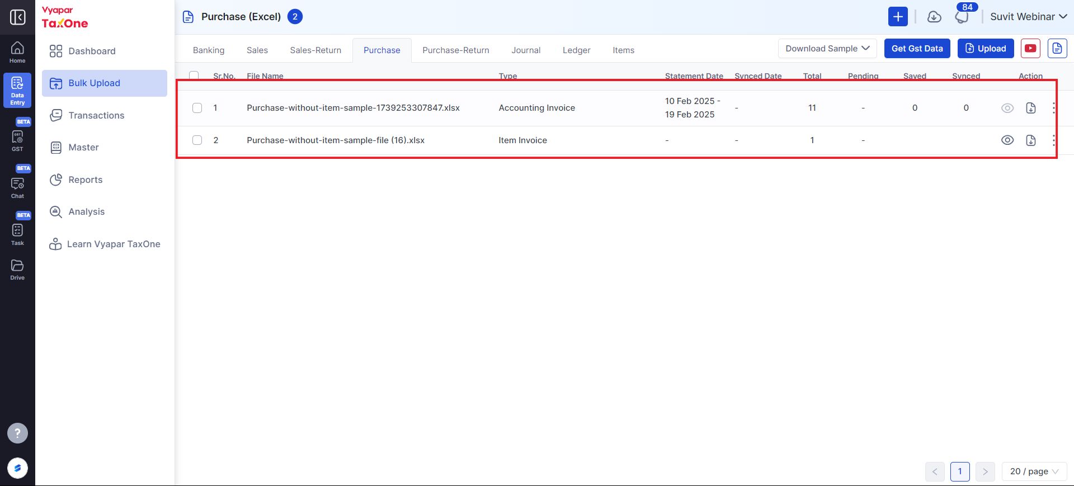Image resolution: width=1074 pixels, height=486 pixels.
Task: Check the box for row 1 Accounting Invoice
Action: 197,108
